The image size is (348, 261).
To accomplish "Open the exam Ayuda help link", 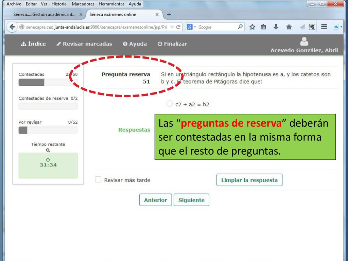I will click(135, 44).
